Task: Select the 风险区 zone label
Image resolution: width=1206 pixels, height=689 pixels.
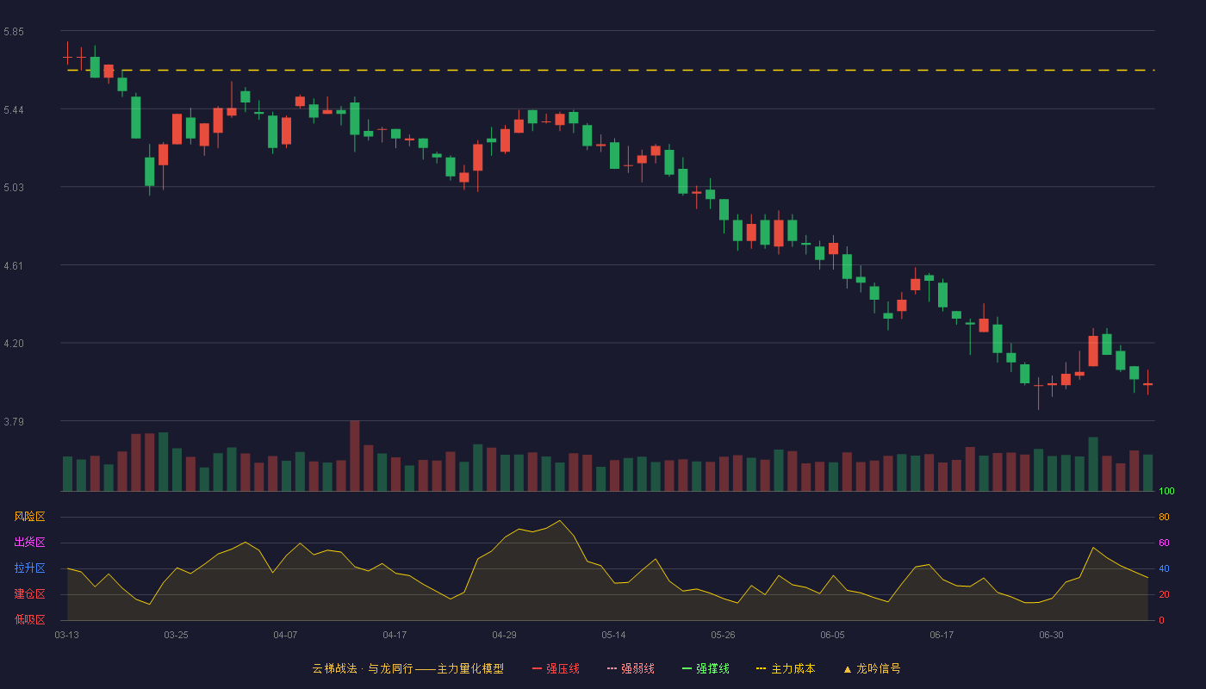Action: point(29,517)
